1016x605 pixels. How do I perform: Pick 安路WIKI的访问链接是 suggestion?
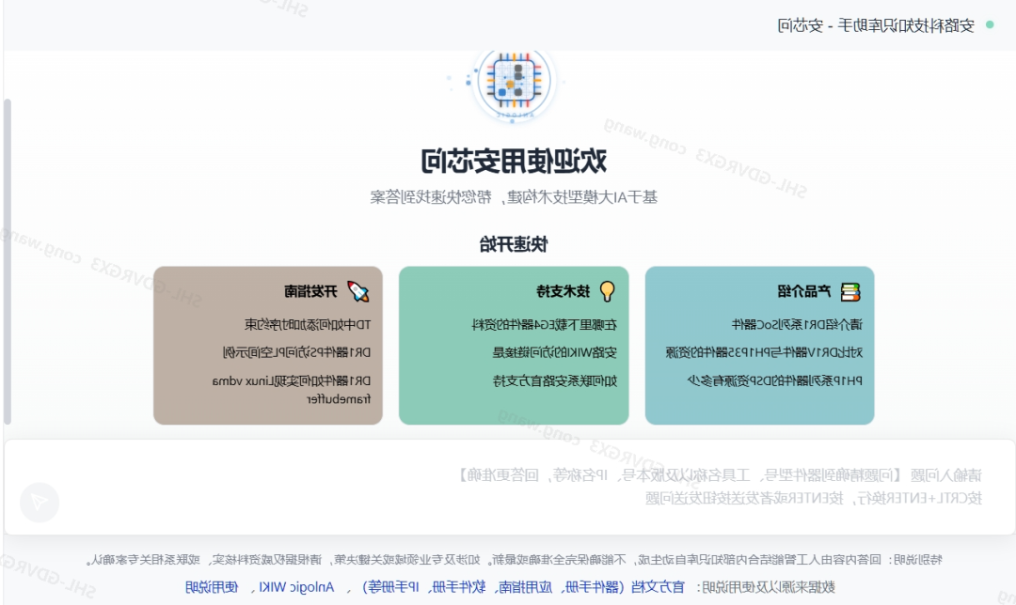coord(555,352)
